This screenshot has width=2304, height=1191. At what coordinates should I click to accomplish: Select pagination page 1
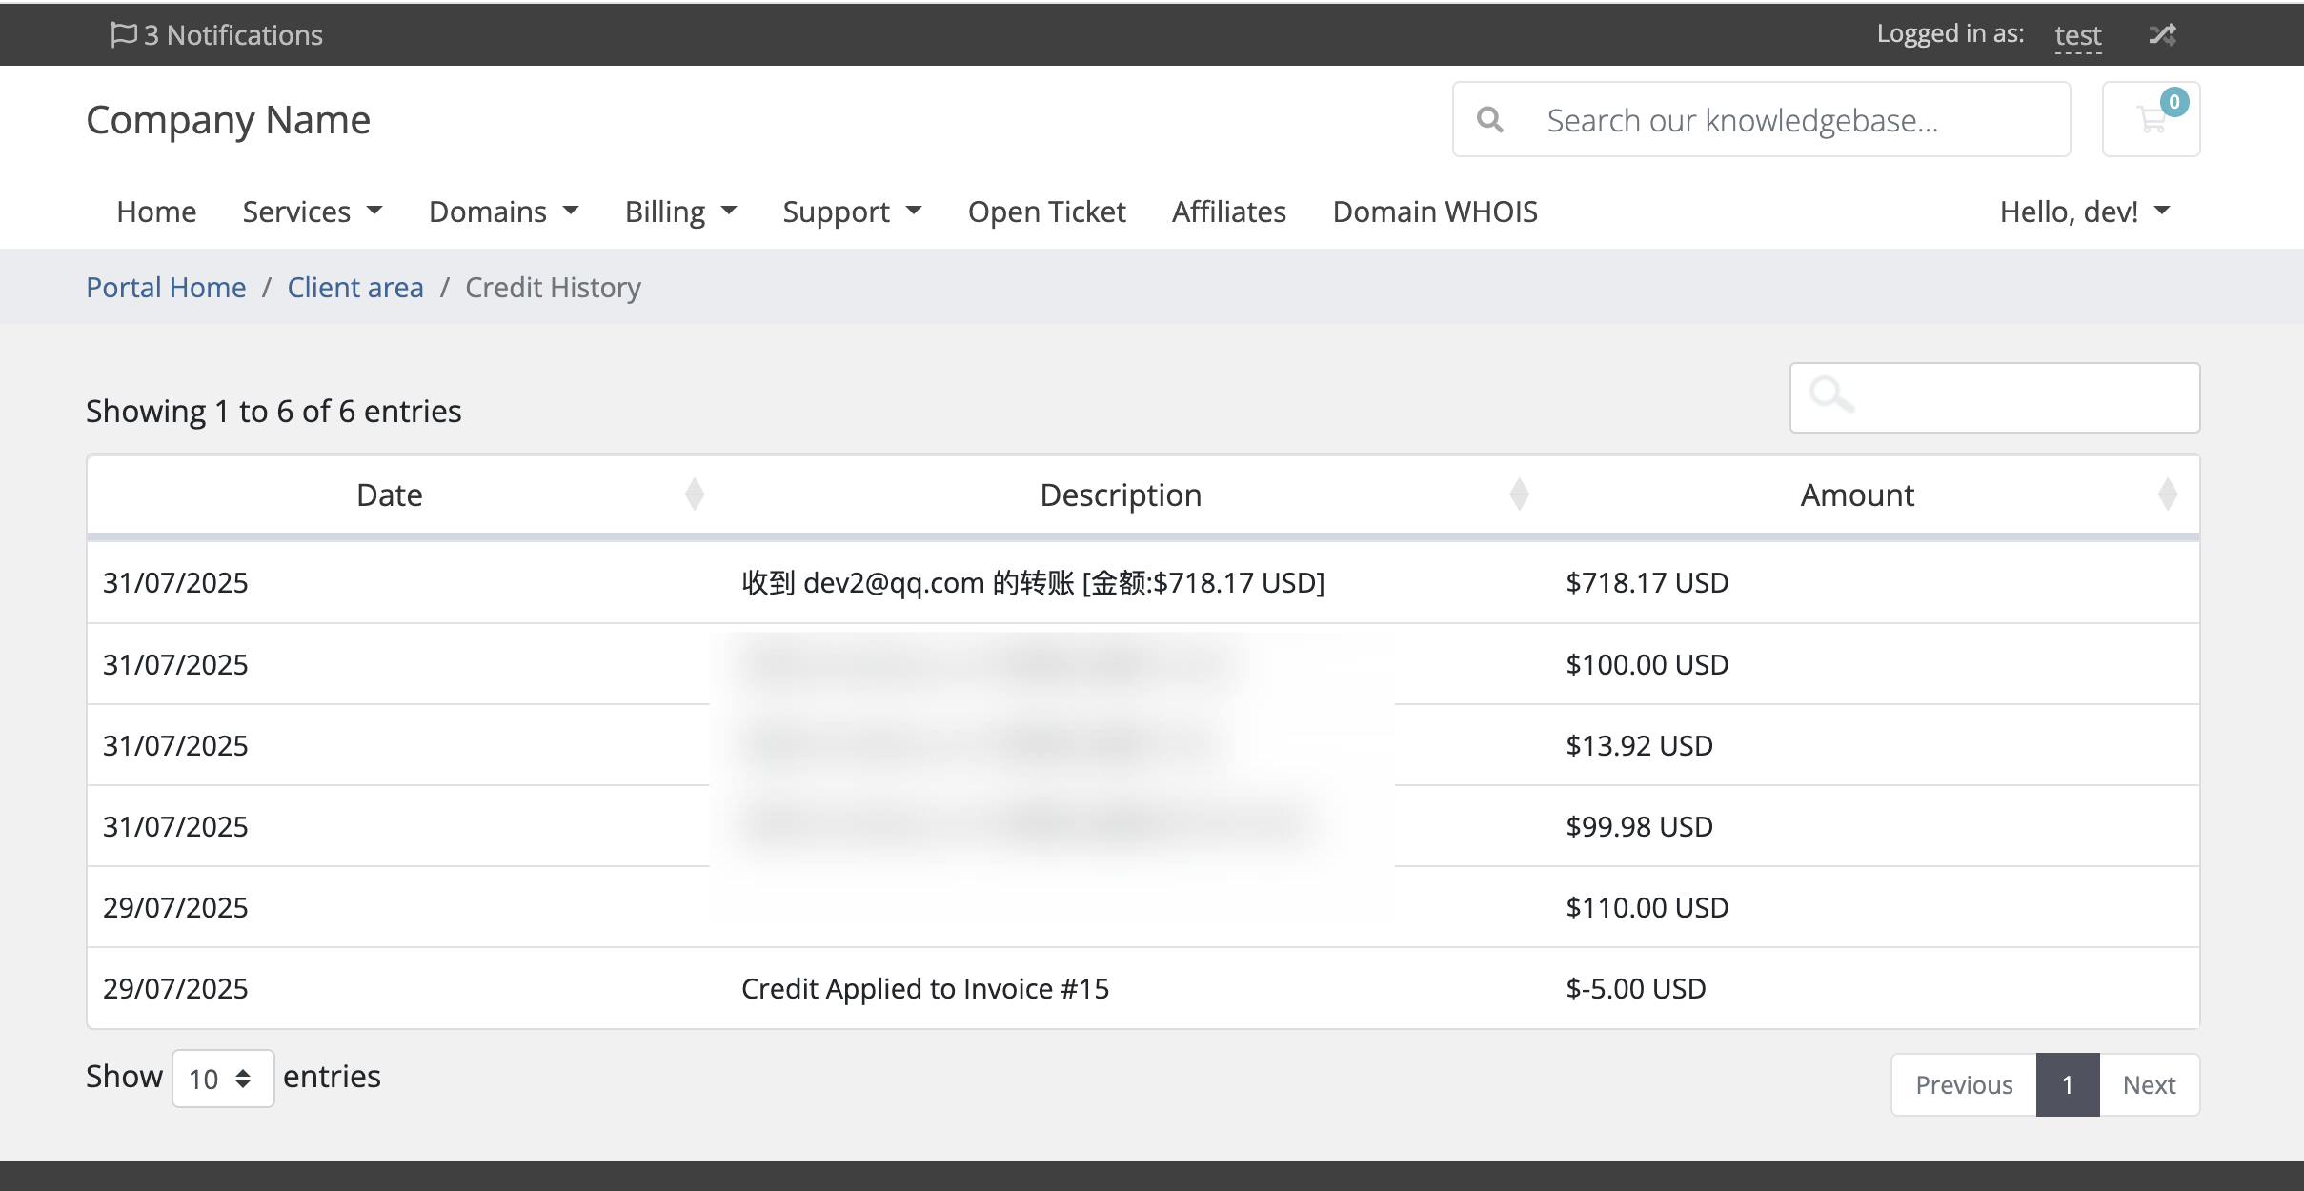tap(2067, 1084)
